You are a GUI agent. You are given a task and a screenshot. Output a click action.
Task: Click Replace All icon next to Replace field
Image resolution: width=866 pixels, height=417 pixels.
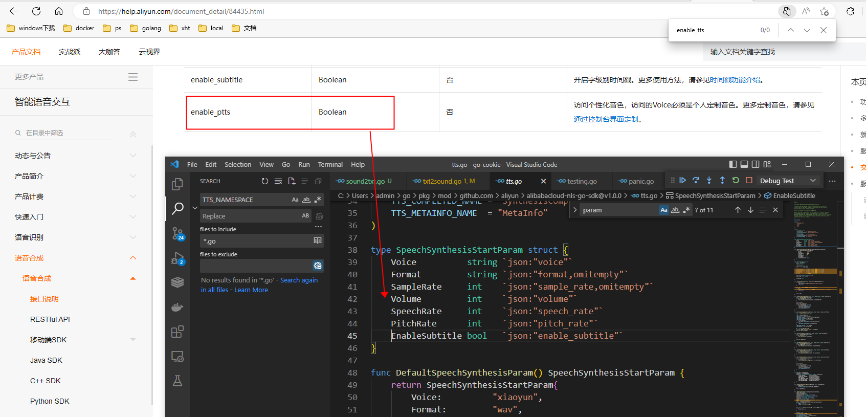click(319, 216)
